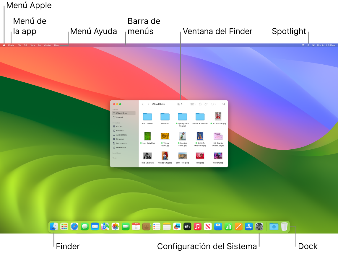Start FaceTime from the Dock
The image size is (338, 253).
(x=126, y=227)
